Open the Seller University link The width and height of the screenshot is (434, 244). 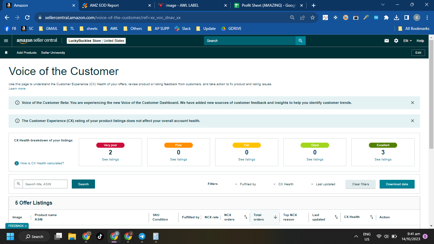coord(53,53)
